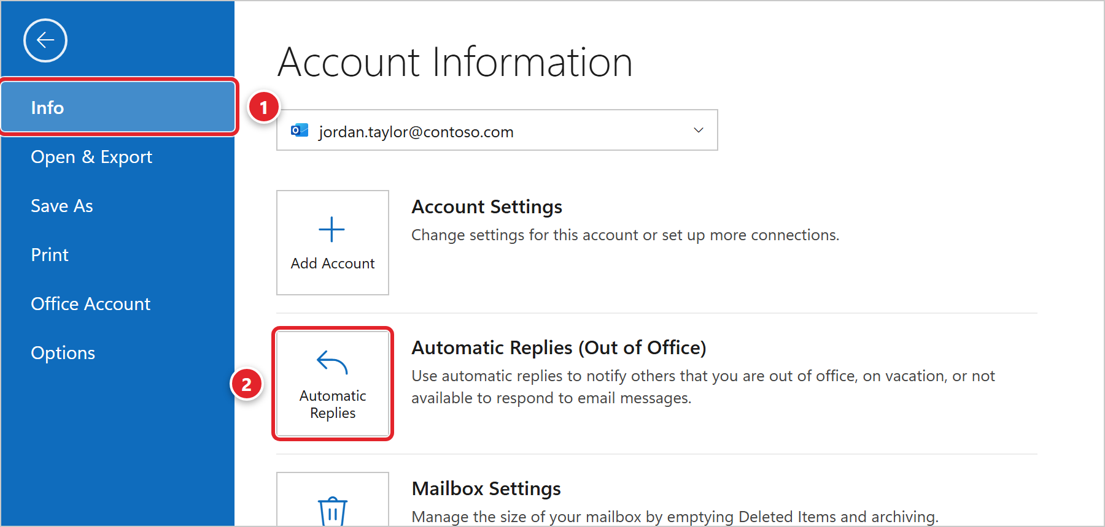This screenshot has width=1105, height=527.
Task: Click the back arrow circle icon
Action: pos(45,40)
